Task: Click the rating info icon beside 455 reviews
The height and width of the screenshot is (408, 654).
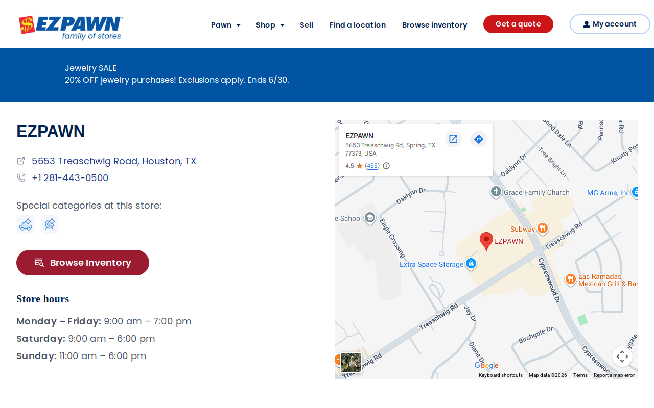Action: click(x=386, y=166)
